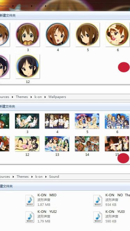This screenshot has width=130, height=231.
Task: Open wallpaper 12 thumbnail
Action: (27, 144)
